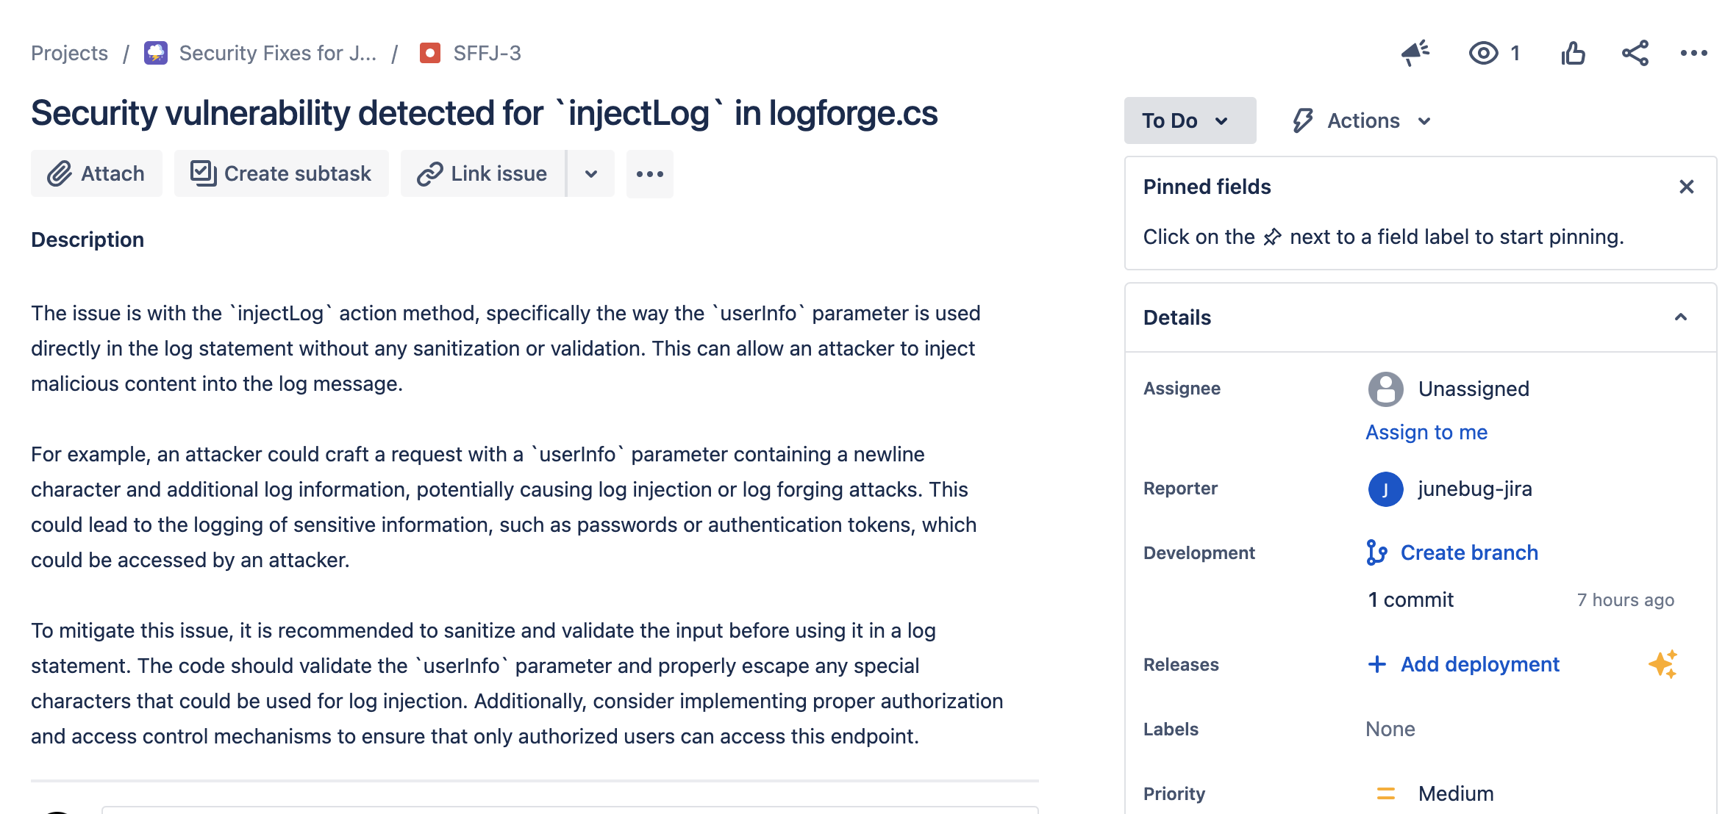Click the Security Fixes project avatar icon
The width and height of the screenshot is (1725, 814).
pos(155,52)
